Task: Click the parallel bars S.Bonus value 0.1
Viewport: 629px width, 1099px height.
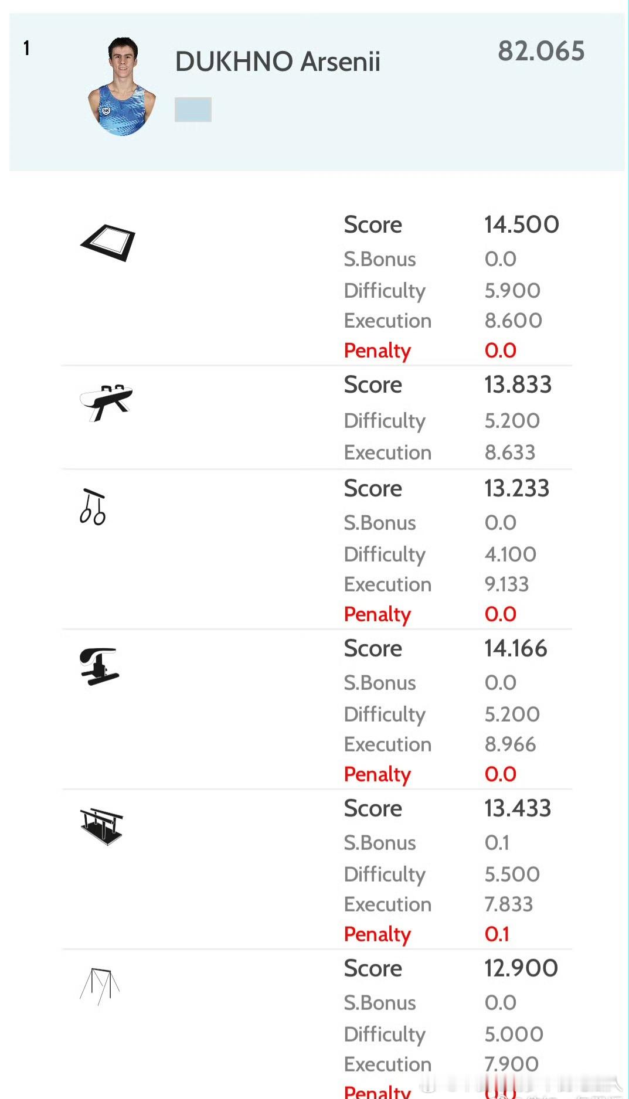Action: pos(497,843)
